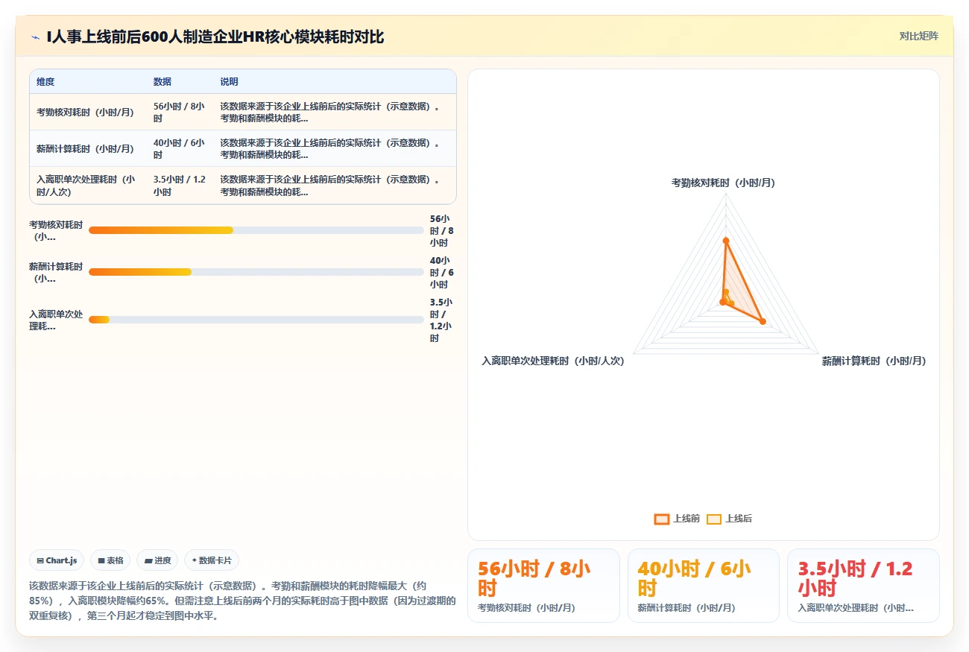Open the 56小时 / 8小时 data card

[543, 586]
